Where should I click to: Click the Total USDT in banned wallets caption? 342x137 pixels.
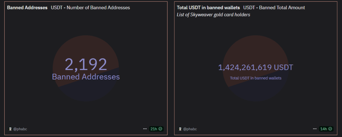click(x=255, y=78)
